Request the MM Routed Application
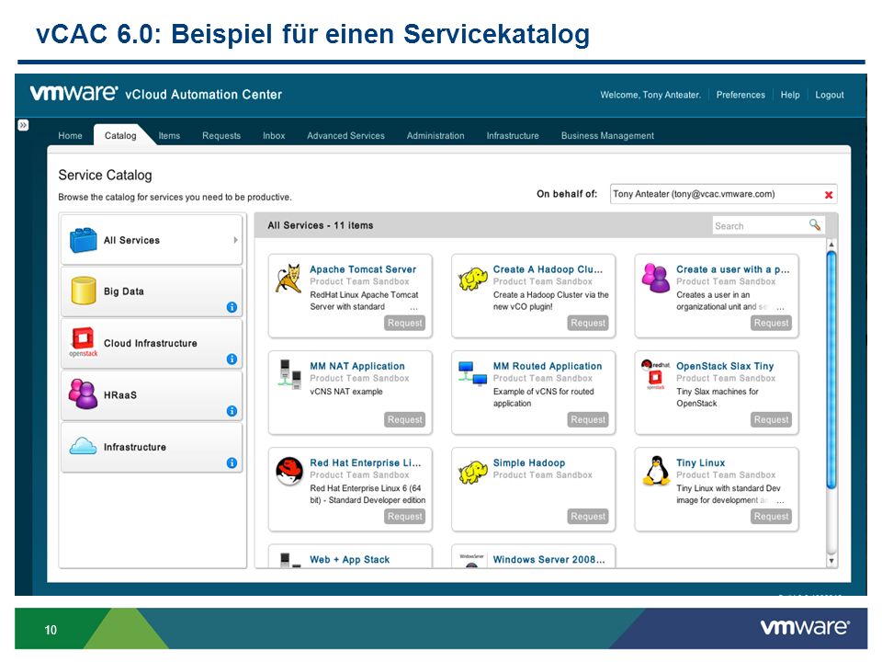The height and width of the screenshot is (662, 882). [588, 420]
